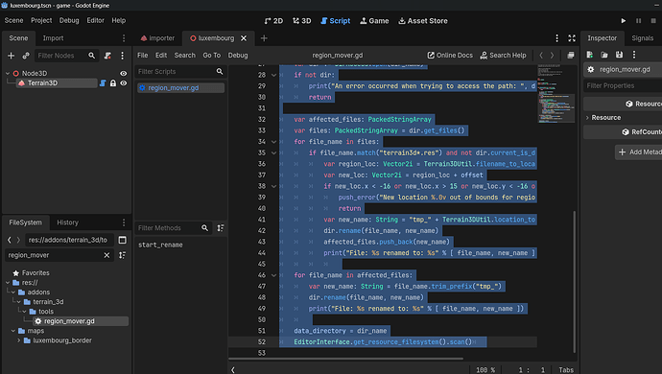662x374 pixels.
Task: Toggle the lock on the Terrain3D node
Action: coord(112,83)
